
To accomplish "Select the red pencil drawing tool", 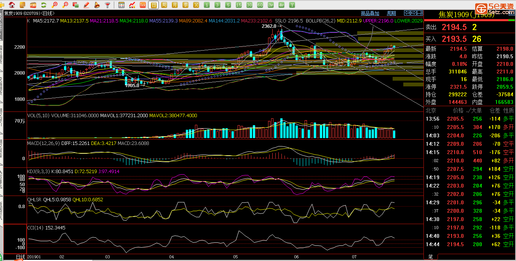I will [x=86, y=5].
